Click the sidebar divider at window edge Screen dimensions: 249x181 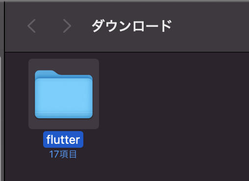4,91
